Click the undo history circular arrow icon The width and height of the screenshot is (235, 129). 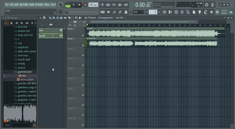[207, 5]
